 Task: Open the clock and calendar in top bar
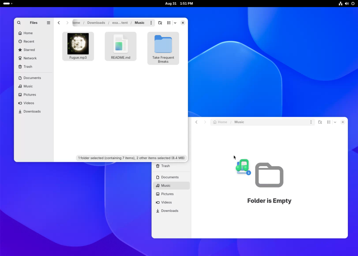point(179,3)
